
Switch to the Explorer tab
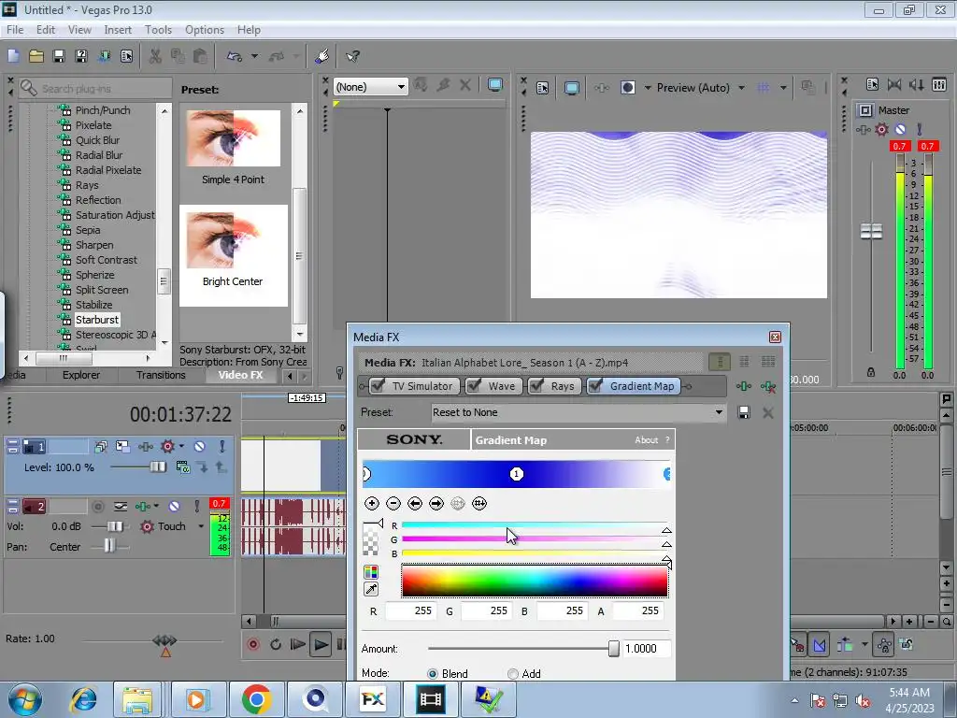tap(80, 375)
